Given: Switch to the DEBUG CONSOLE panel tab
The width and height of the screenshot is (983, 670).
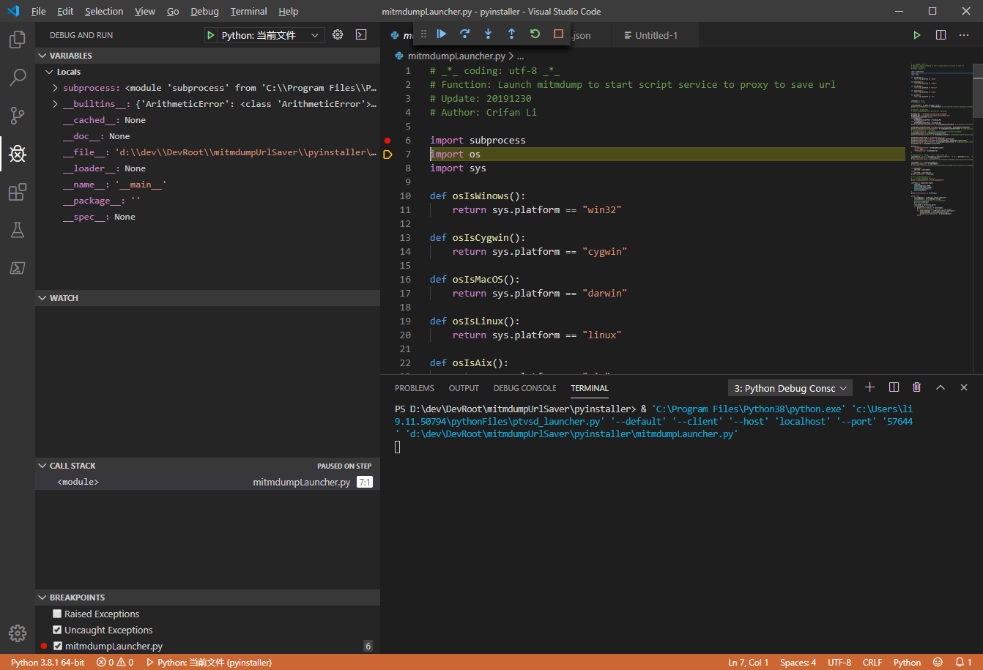Looking at the screenshot, I should pyautogui.click(x=524, y=388).
